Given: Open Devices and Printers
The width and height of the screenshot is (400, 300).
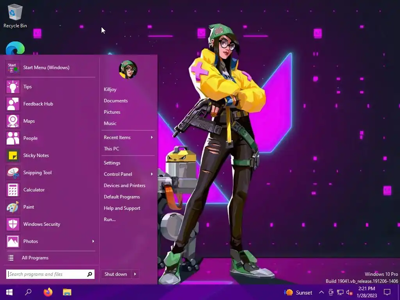Looking at the screenshot, I should (x=125, y=186).
